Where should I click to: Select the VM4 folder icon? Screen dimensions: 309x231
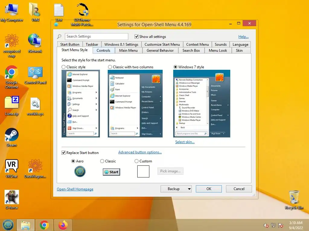pyautogui.click(x=35, y=13)
